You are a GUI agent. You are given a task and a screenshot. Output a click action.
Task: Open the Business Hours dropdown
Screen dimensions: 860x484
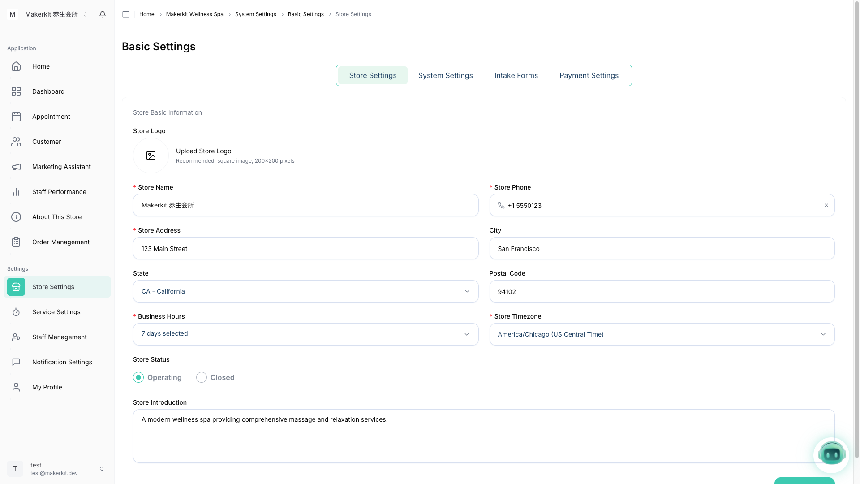[x=305, y=334]
